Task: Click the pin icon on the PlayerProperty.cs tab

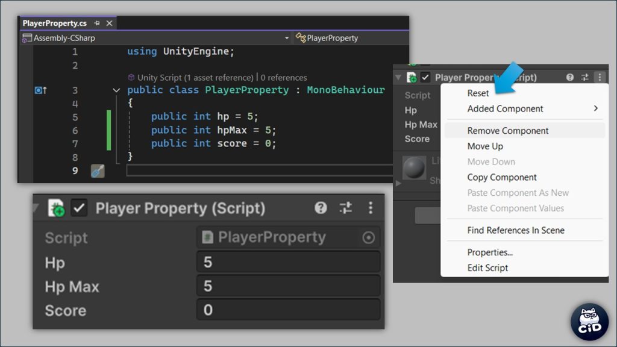Action: coord(97,23)
